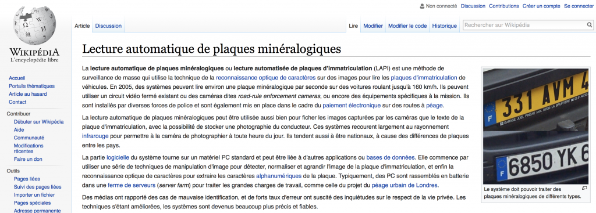Click Se connecter link

tap(579, 6)
